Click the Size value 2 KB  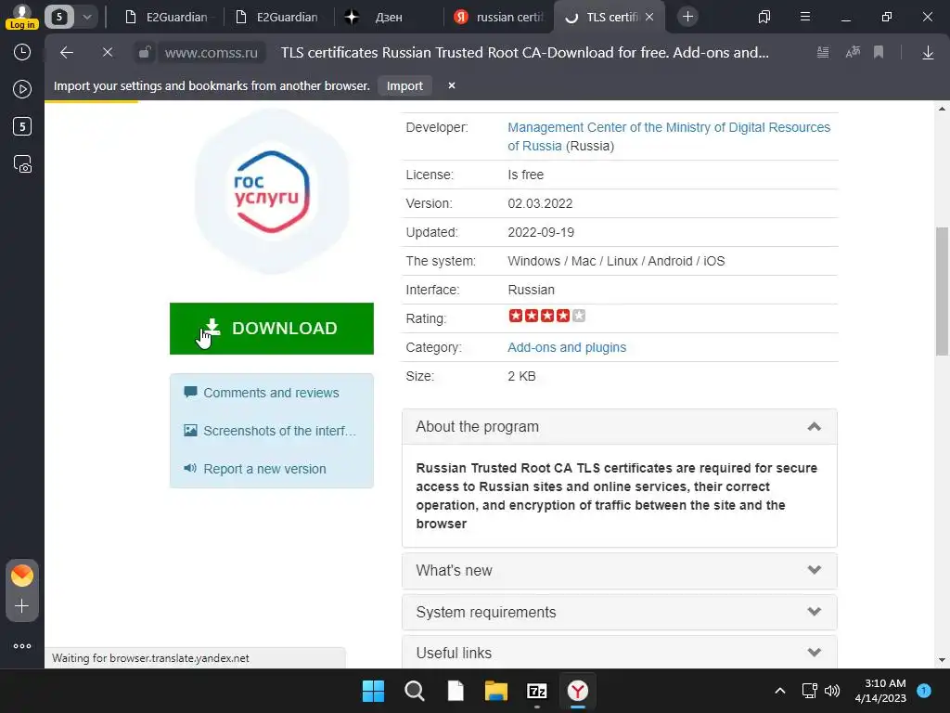click(521, 377)
